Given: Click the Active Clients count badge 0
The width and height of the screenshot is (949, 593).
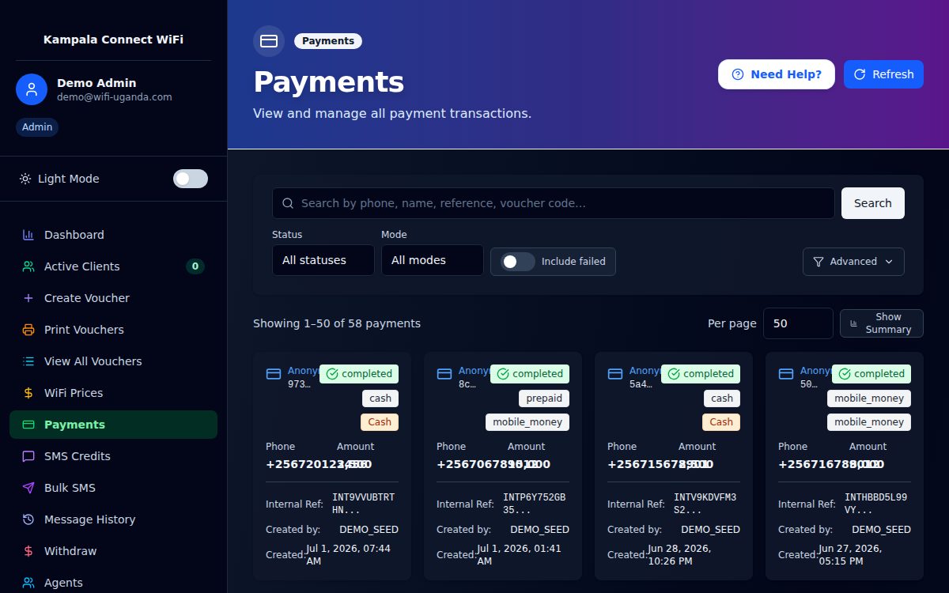Looking at the screenshot, I should pyautogui.click(x=195, y=266).
